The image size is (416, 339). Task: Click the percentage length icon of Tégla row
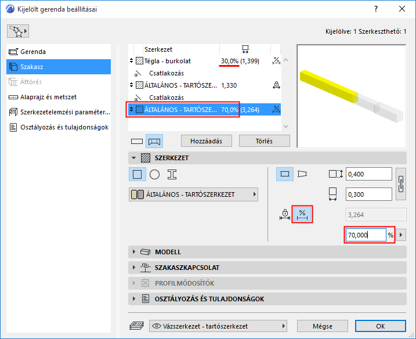(x=276, y=61)
